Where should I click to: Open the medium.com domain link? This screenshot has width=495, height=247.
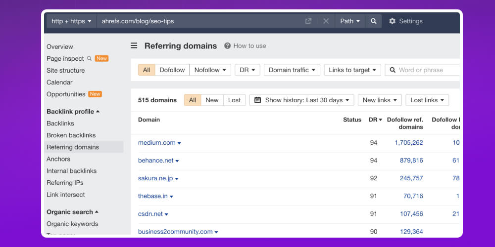tap(156, 143)
